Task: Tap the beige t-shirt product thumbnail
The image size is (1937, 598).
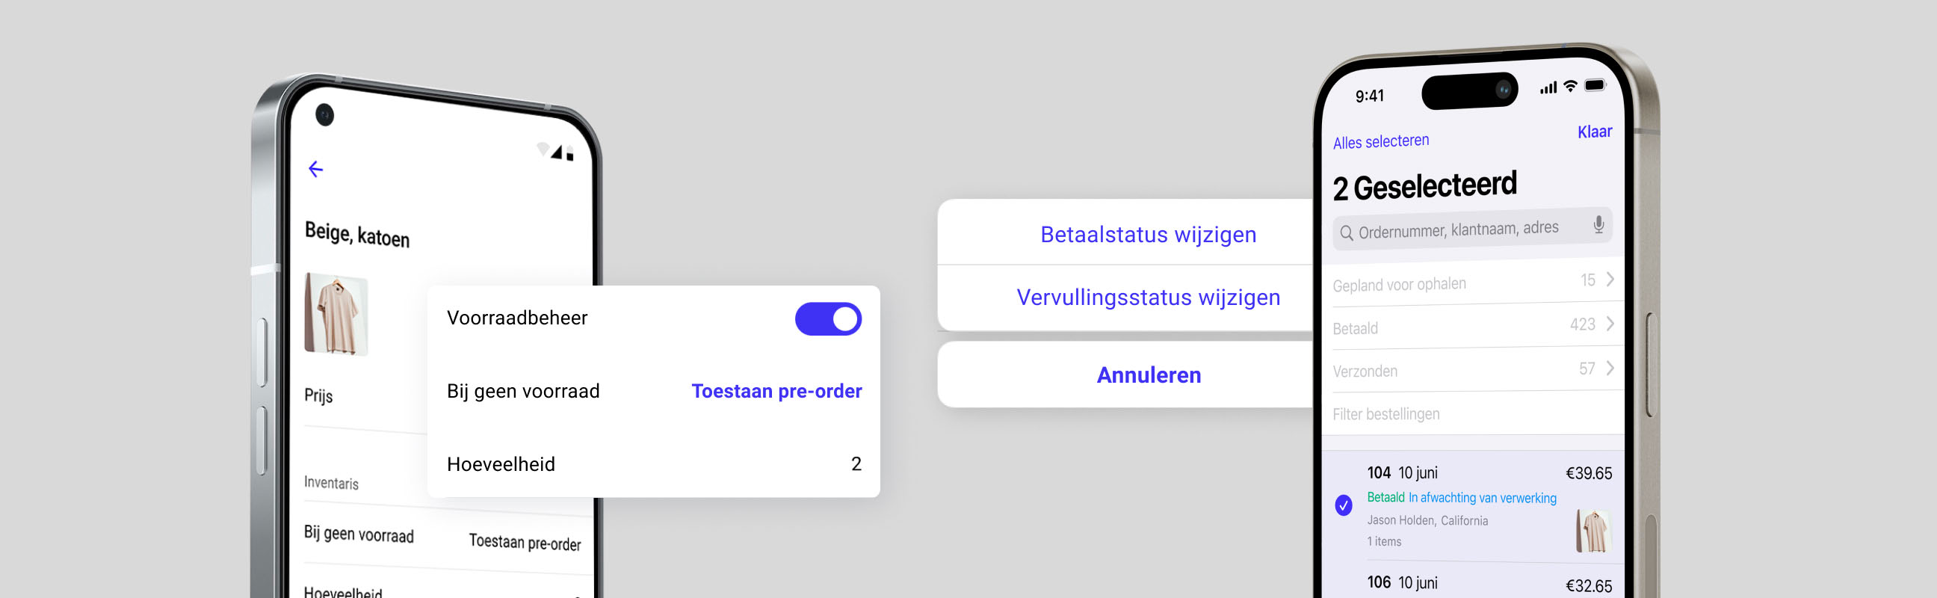Action: click(x=336, y=315)
